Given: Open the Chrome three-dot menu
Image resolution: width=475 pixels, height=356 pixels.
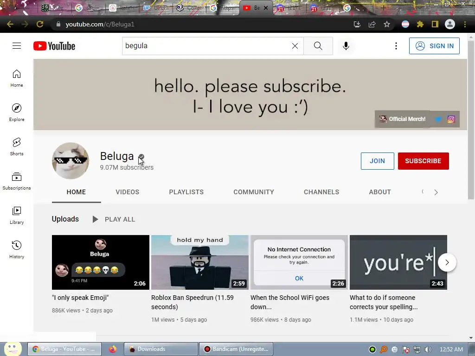Looking at the screenshot, I should tap(465, 24).
